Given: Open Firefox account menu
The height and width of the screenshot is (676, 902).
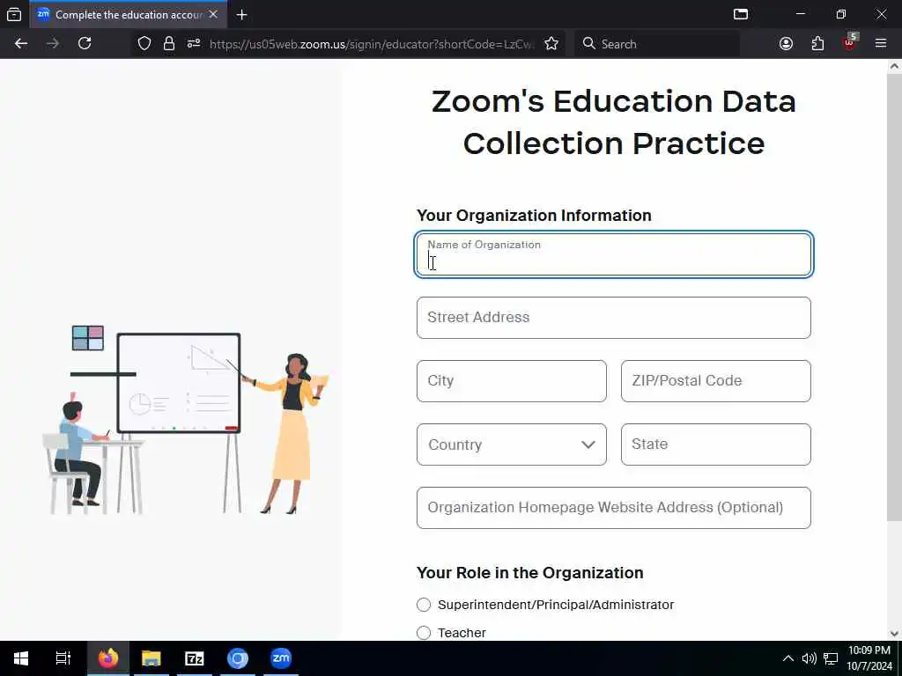Looking at the screenshot, I should click(786, 44).
